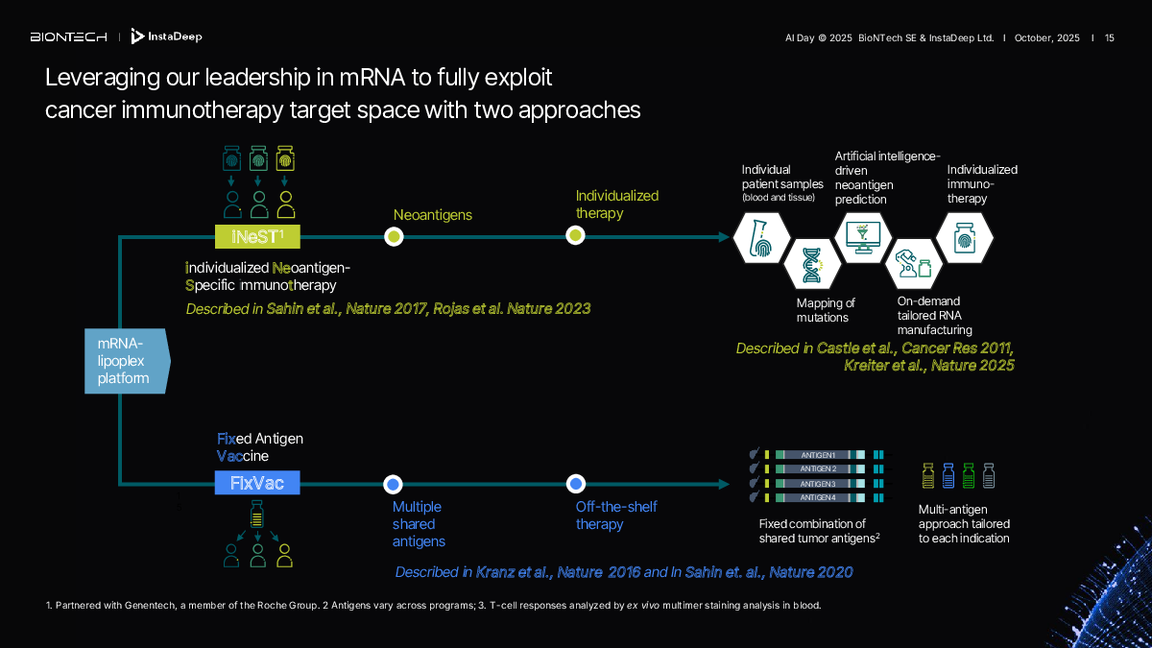Click the blue FixVac label box
The image size is (1152, 648).
point(257,483)
